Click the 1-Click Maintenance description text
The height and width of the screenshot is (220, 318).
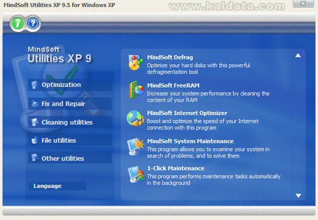tap(214, 179)
